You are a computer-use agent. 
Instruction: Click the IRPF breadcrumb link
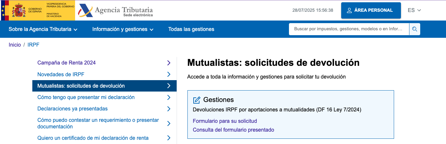33,45
